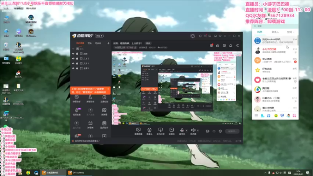Click the streamer avatar in 直播伴侣 title bar
The width and height of the screenshot is (313, 176).
click(192, 36)
